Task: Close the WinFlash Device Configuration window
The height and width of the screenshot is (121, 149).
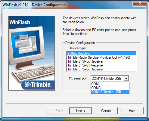Action: tap(140, 4)
